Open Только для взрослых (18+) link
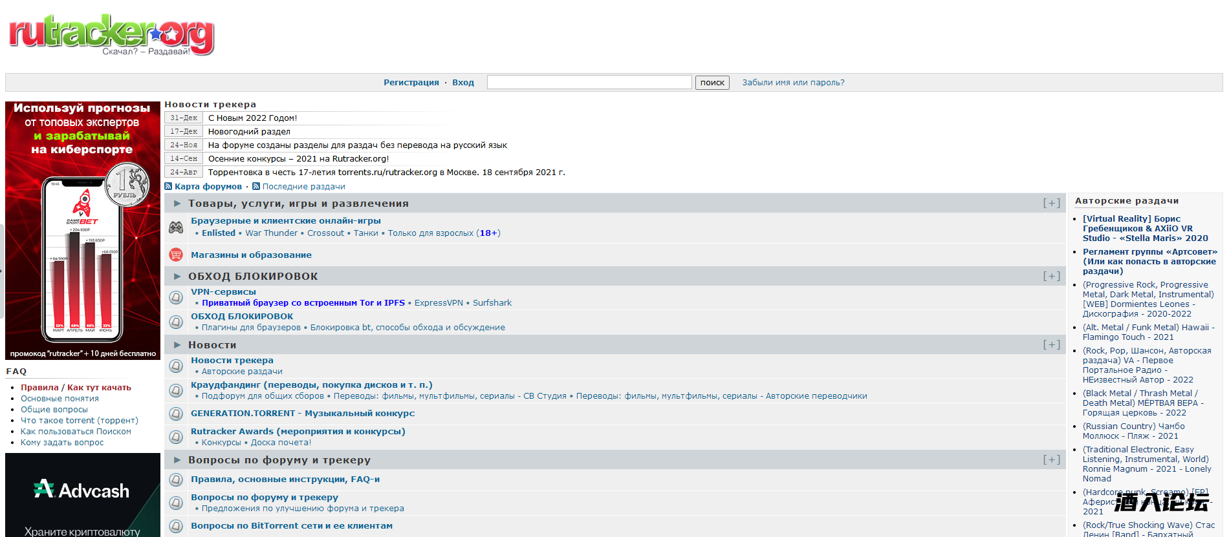The height and width of the screenshot is (537, 1229). coord(444,233)
